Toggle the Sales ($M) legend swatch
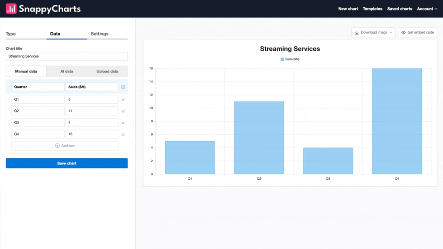Image resolution: width=443 pixels, height=249 pixels. (282, 59)
